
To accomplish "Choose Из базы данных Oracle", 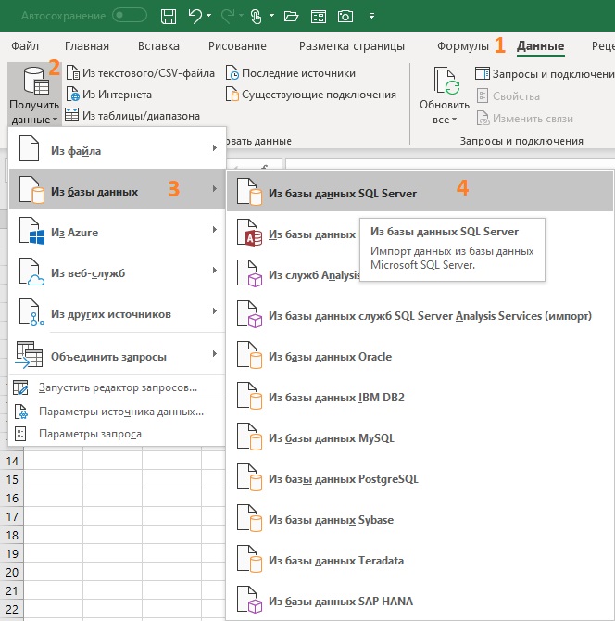I will (x=420, y=356).
